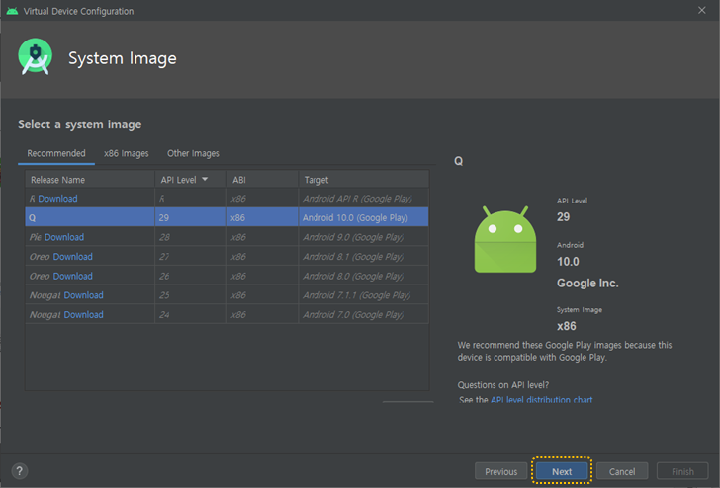Image resolution: width=720 pixels, height=488 pixels.
Task: Click the help question mark icon
Action: 20,471
